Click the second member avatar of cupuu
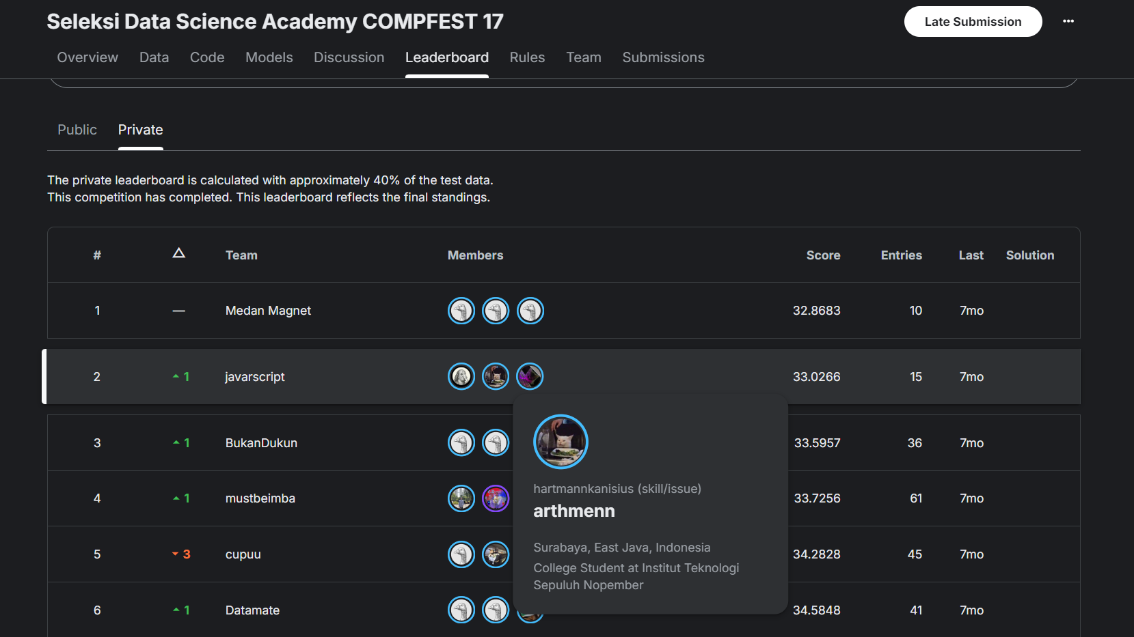The image size is (1134, 637). pos(496,554)
